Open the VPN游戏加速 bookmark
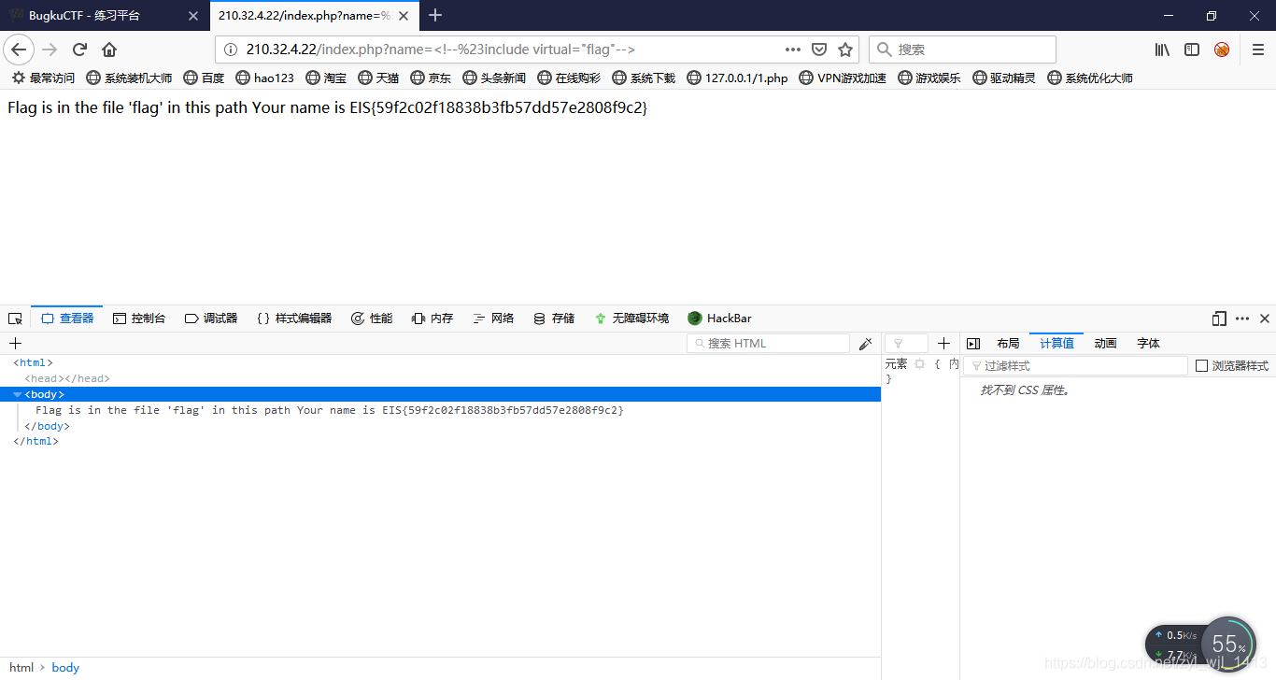Screen dimensions: 1276x680 pyautogui.click(x=843, y=78)
